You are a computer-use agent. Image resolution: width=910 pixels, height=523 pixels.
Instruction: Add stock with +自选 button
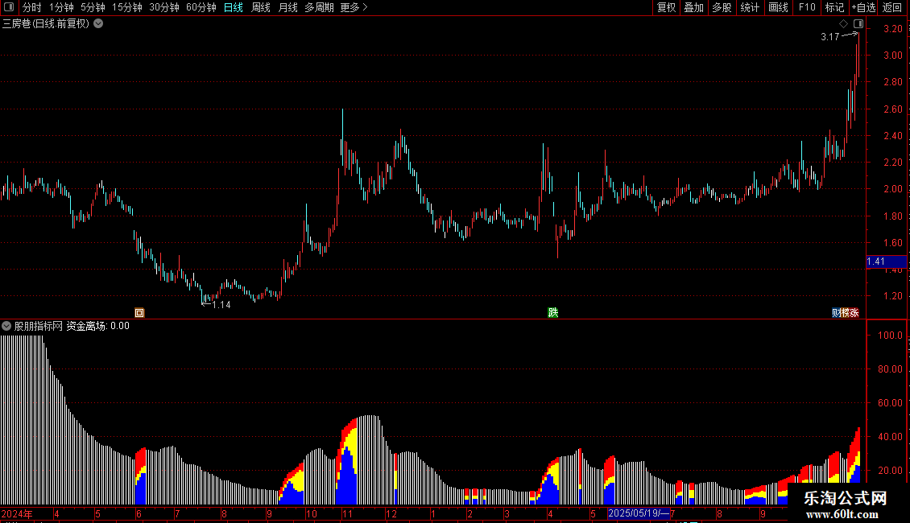[863, 7]
